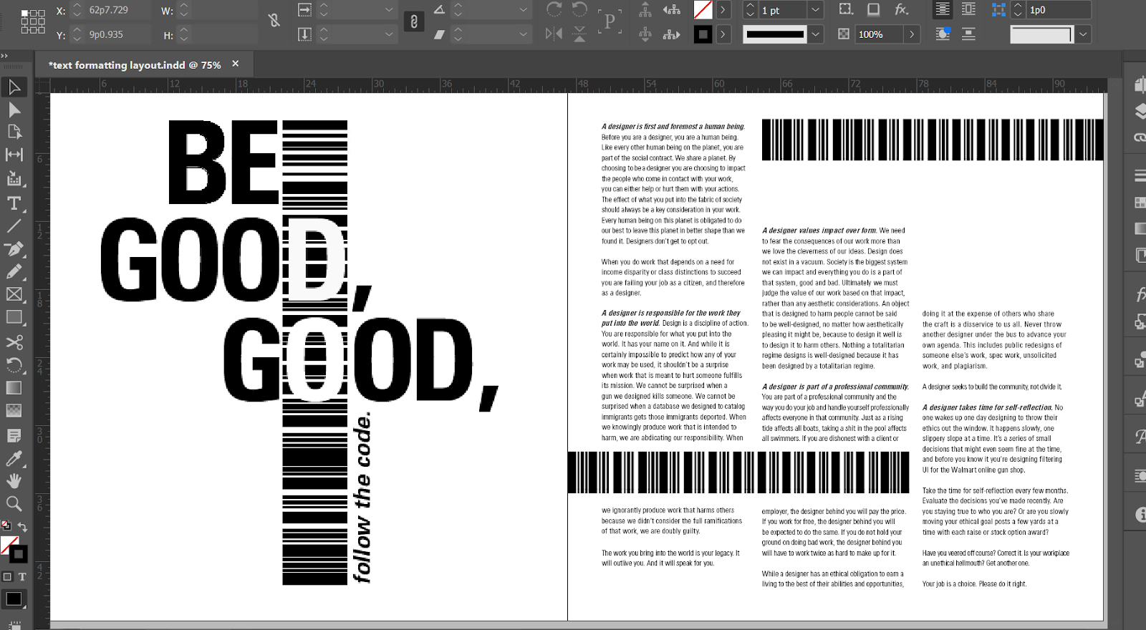Open the corner shape dropdown
This screenshot has height=630, width=1146.
click(x=1083, y=34)
